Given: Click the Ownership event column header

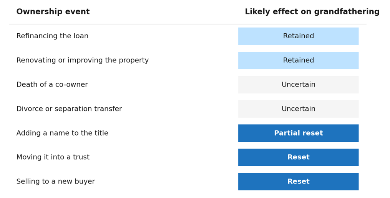Looking at the screenshot, I should [x=53, y=11].
